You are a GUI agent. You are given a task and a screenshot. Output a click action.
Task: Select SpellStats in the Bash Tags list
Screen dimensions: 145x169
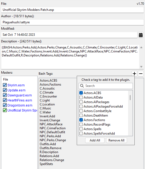46,164
